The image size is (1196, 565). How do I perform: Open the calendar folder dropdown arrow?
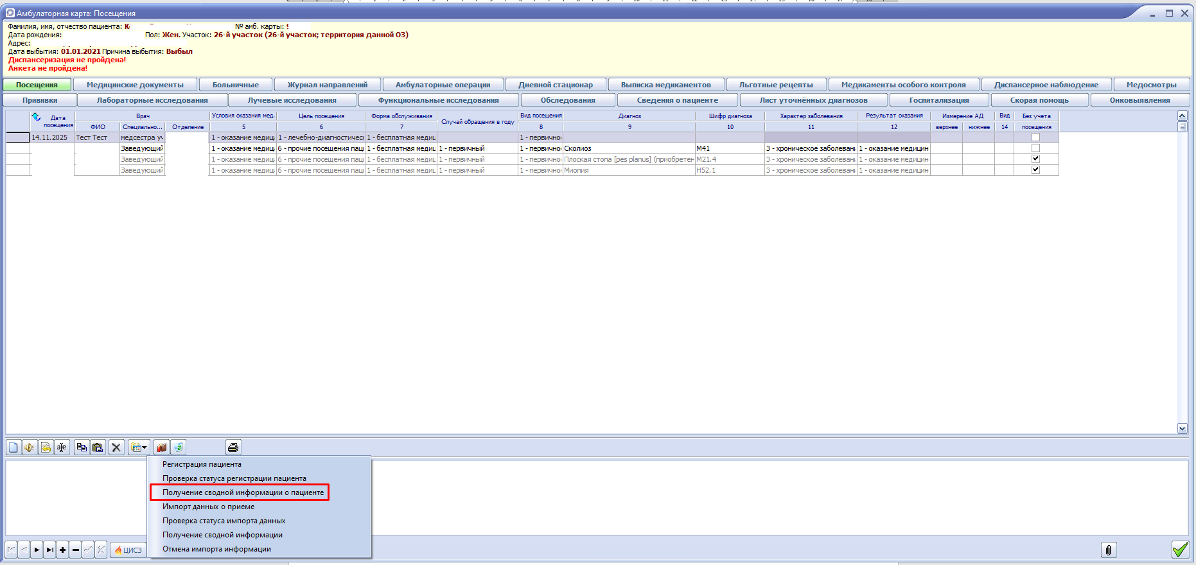(x=145, y=448)
